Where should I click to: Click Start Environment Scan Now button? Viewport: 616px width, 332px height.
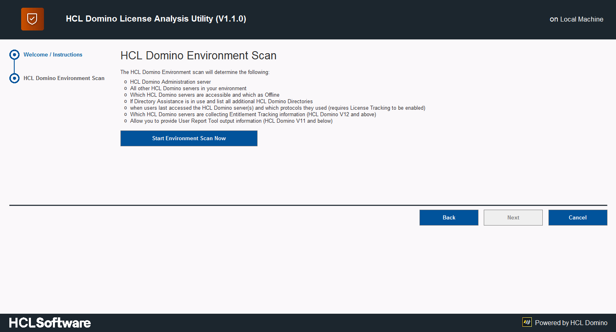click(x=189, y=138)
